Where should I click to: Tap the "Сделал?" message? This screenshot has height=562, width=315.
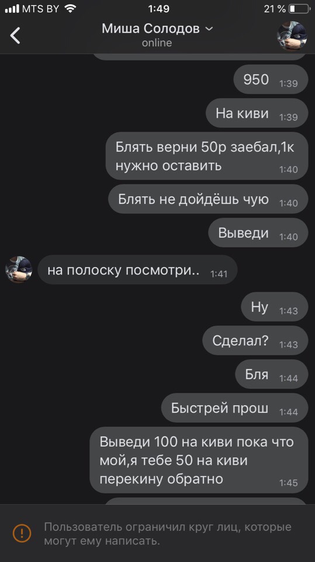tap(255, 341)
